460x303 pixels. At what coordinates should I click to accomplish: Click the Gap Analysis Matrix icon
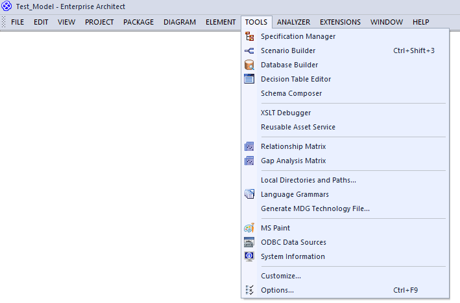pyautogui.click(x=249, y=161)
